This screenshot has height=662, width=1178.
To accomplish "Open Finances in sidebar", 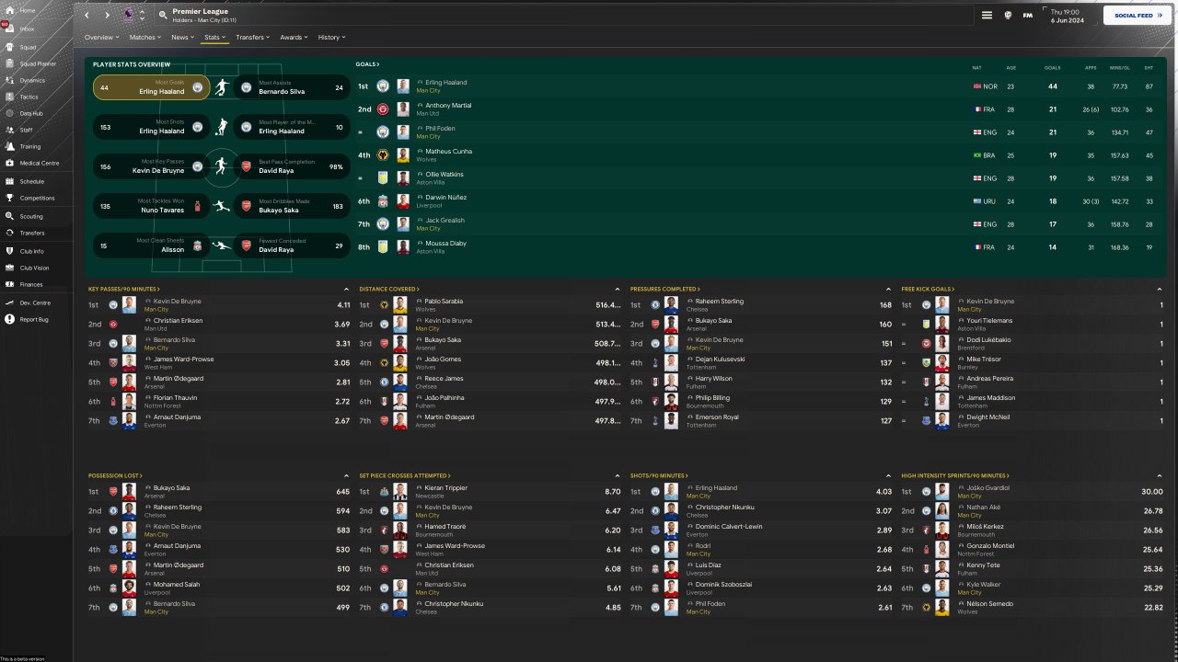I will click(31, 284).
